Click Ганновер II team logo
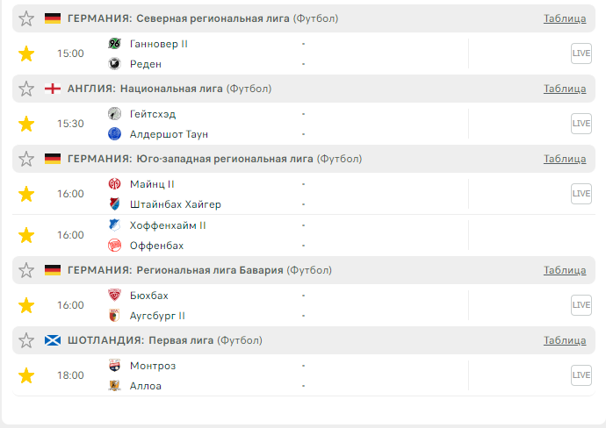606x428 pixels. click(x=114, y=44)
